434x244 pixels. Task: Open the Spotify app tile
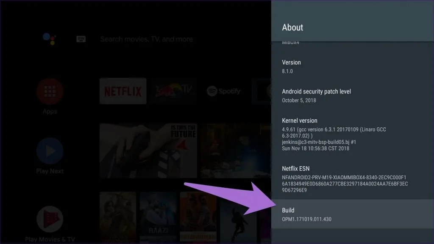coord(223,91)
